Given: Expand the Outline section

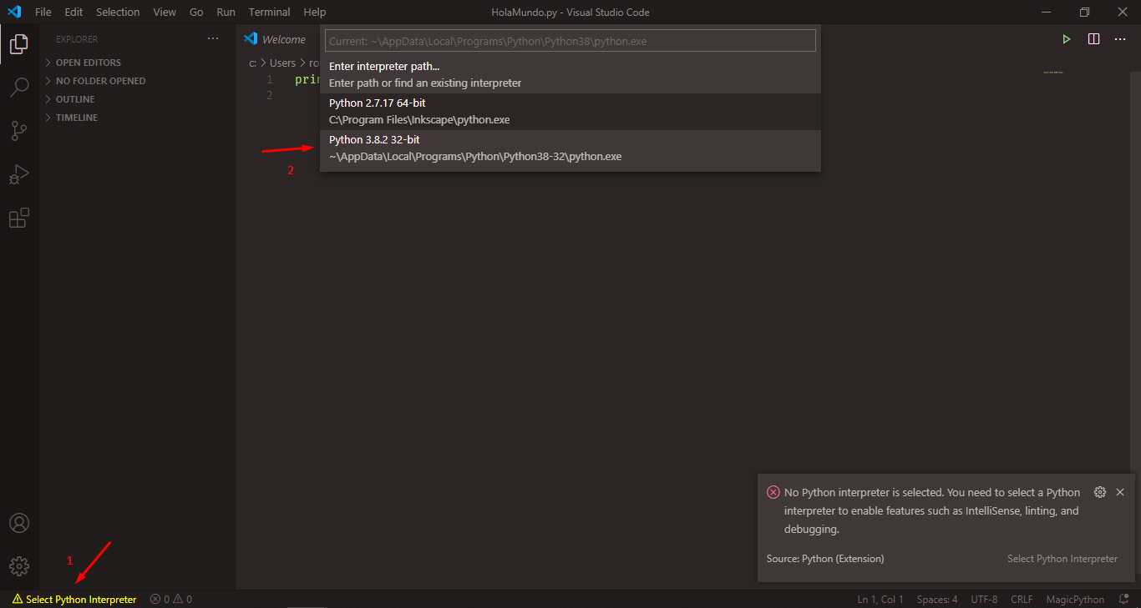Looking at the screenshot, I should click(x=75, y=99).
